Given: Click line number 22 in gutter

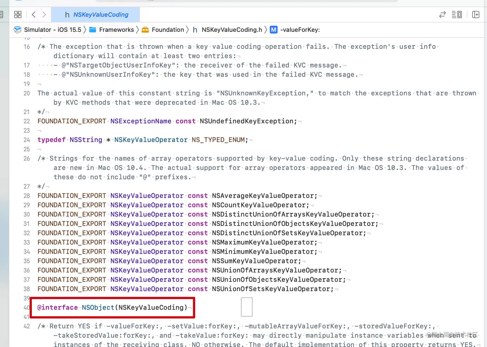Looking at the screenshot, I should click(27, 121).
